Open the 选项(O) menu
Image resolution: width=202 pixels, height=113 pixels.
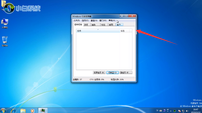(85, 21)
